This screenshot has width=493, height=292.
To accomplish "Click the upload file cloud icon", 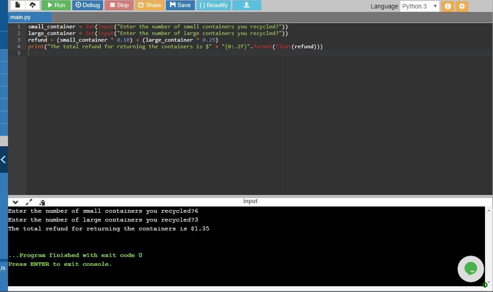I will click(x=32, y=5).
